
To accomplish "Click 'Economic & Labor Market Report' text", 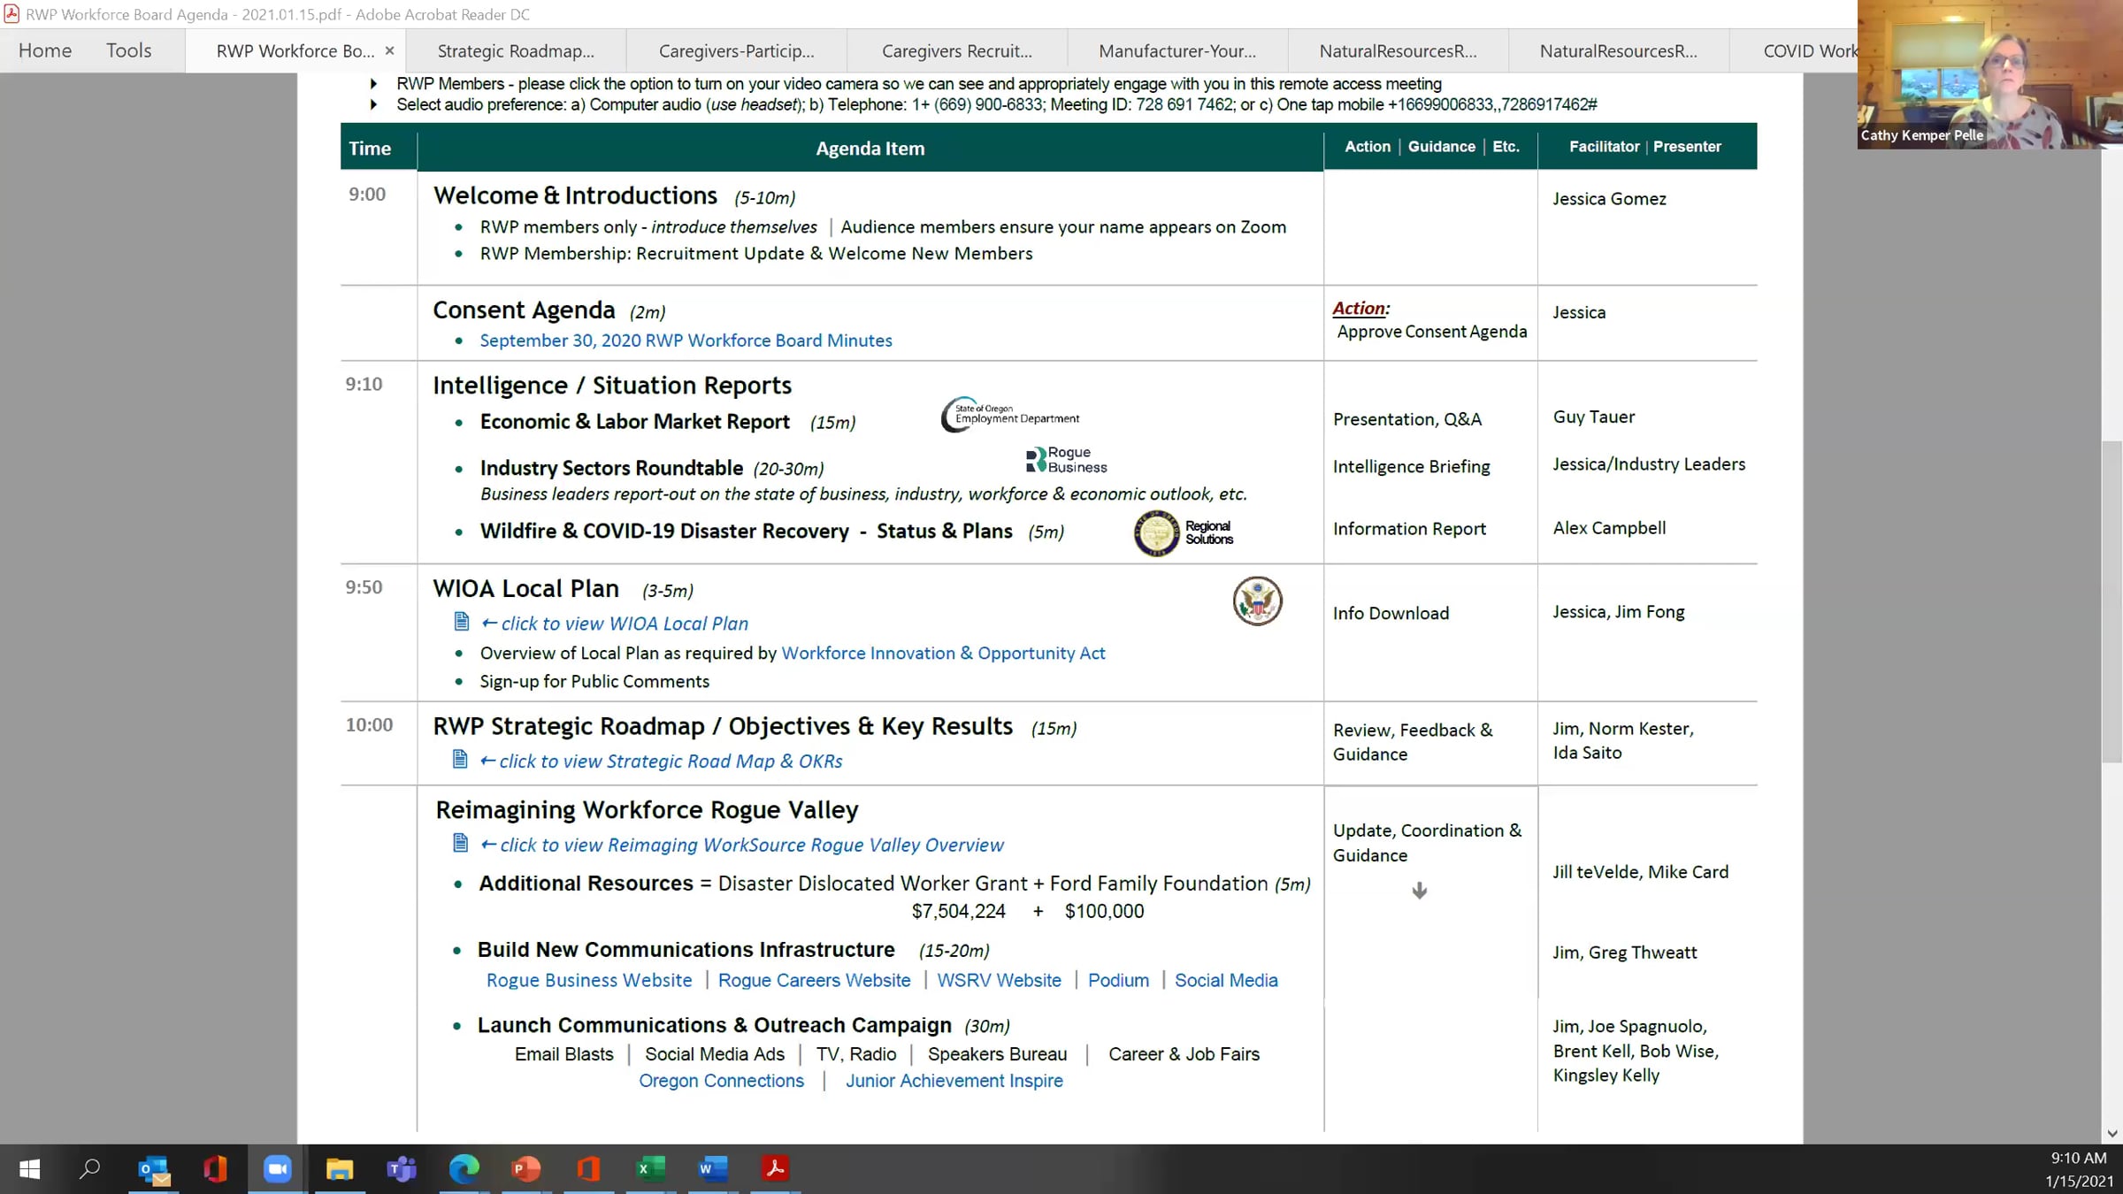I will point(634,422).
